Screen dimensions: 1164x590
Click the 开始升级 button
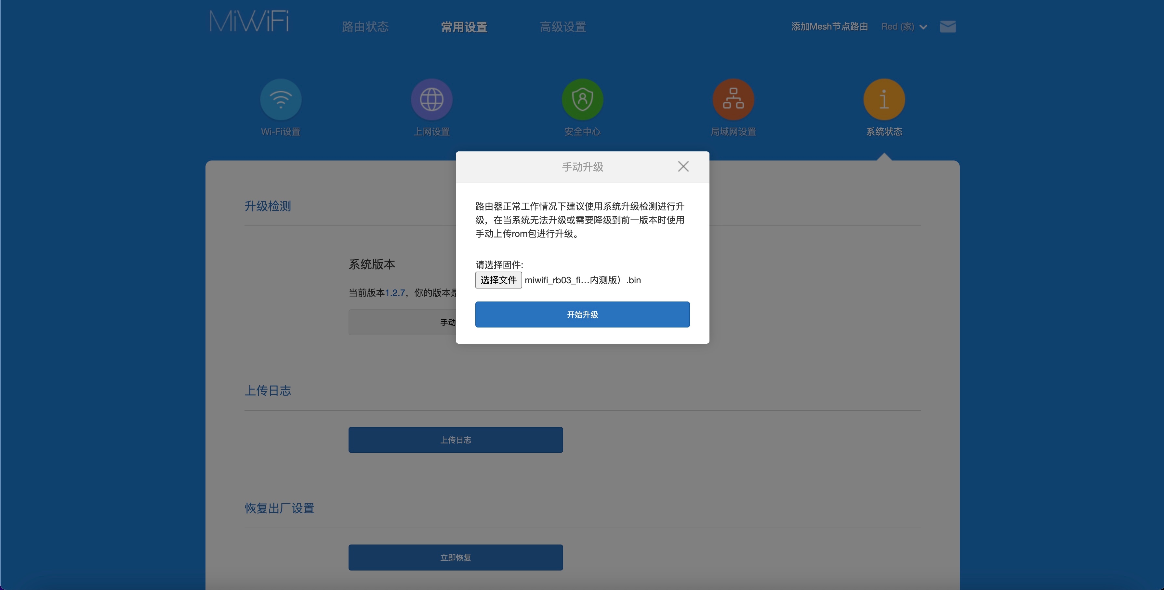[x=582, y=314]
